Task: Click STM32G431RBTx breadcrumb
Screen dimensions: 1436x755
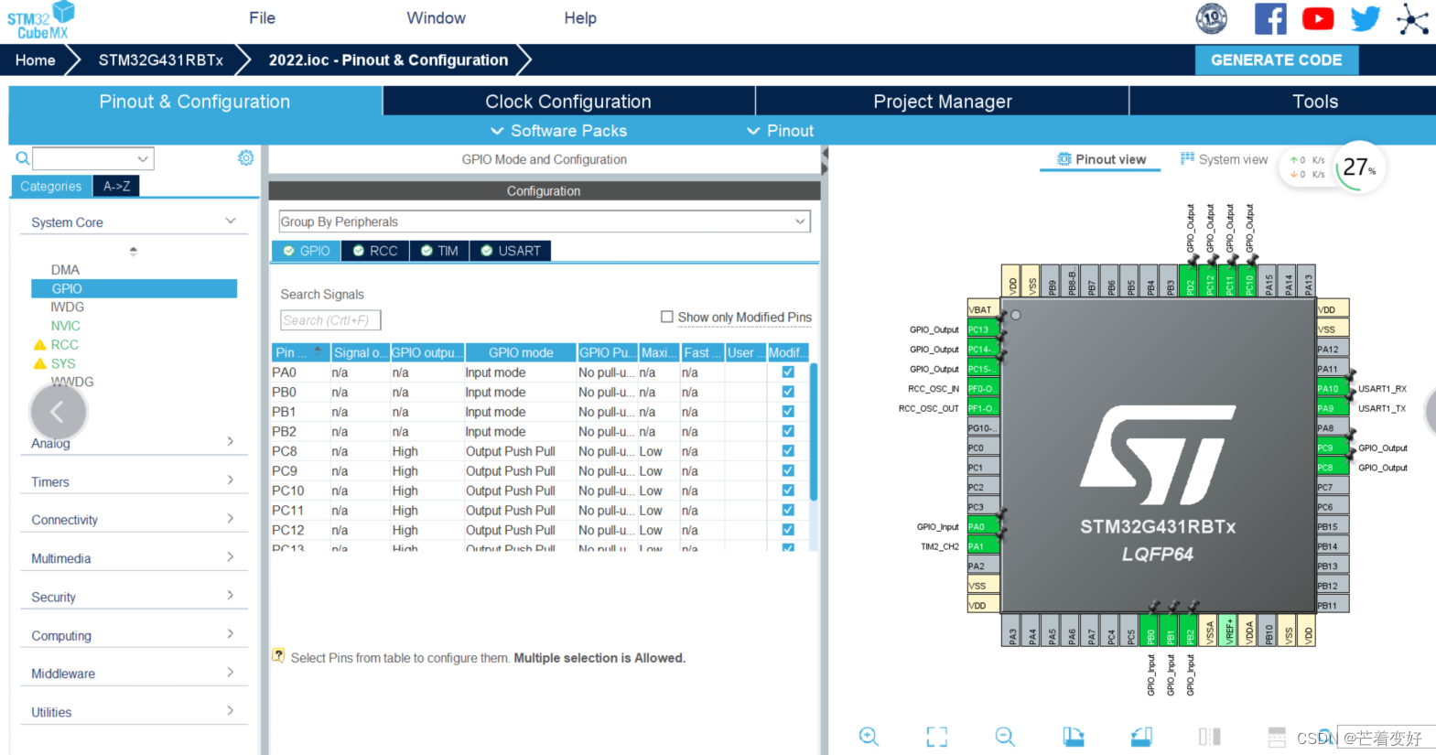Action: [161, 60]
